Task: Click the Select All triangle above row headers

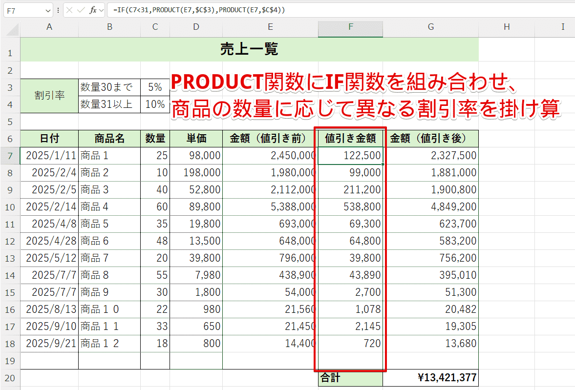Action: pos(12,29)
